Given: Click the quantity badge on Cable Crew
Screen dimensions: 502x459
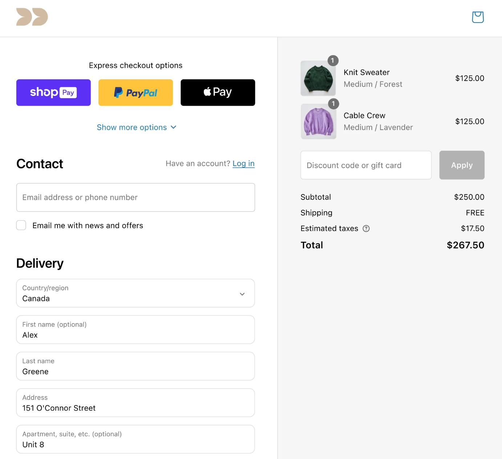Looking at the screenshot, I should tap(333, 104).
